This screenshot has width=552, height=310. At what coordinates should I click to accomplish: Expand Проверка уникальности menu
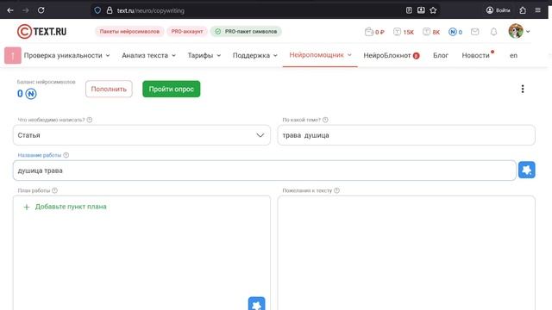67,55
